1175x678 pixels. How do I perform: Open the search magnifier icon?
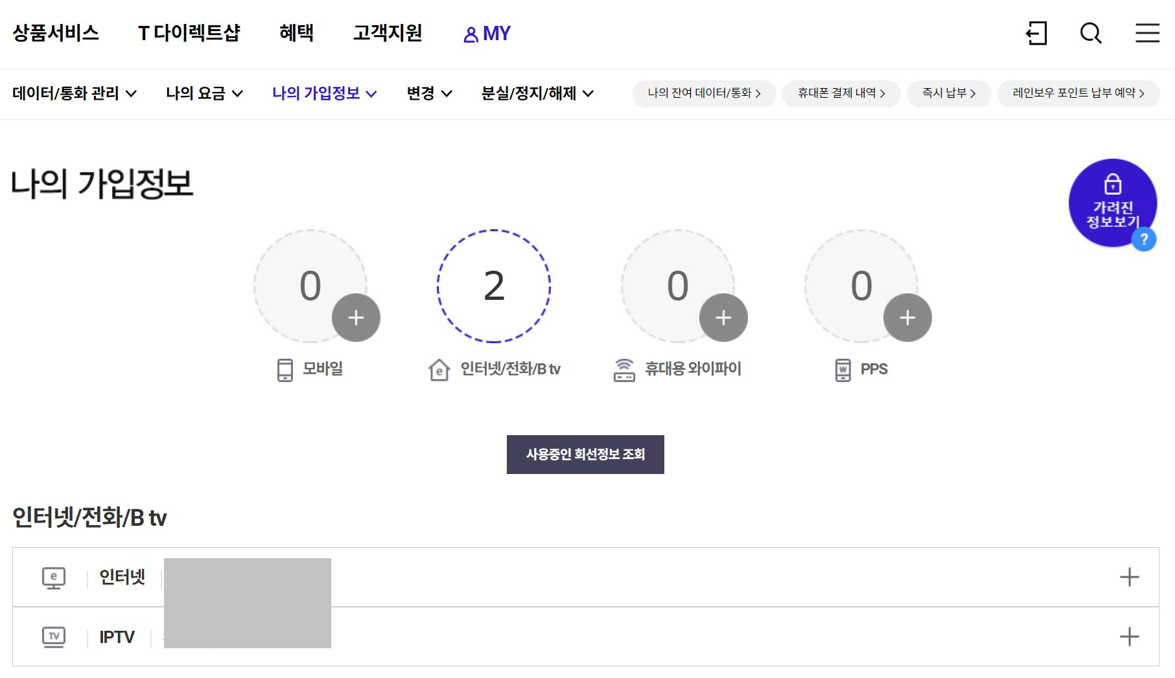(x=1091, y=33)
